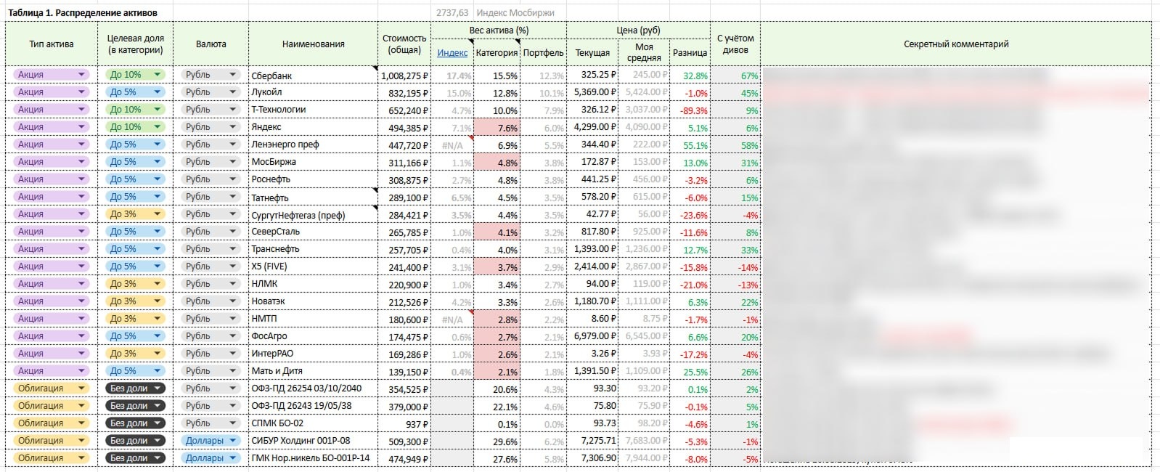Select the 67% dividend-adjusted cell
Viewport: 1160px width, 472px height.
click(735, 75)
